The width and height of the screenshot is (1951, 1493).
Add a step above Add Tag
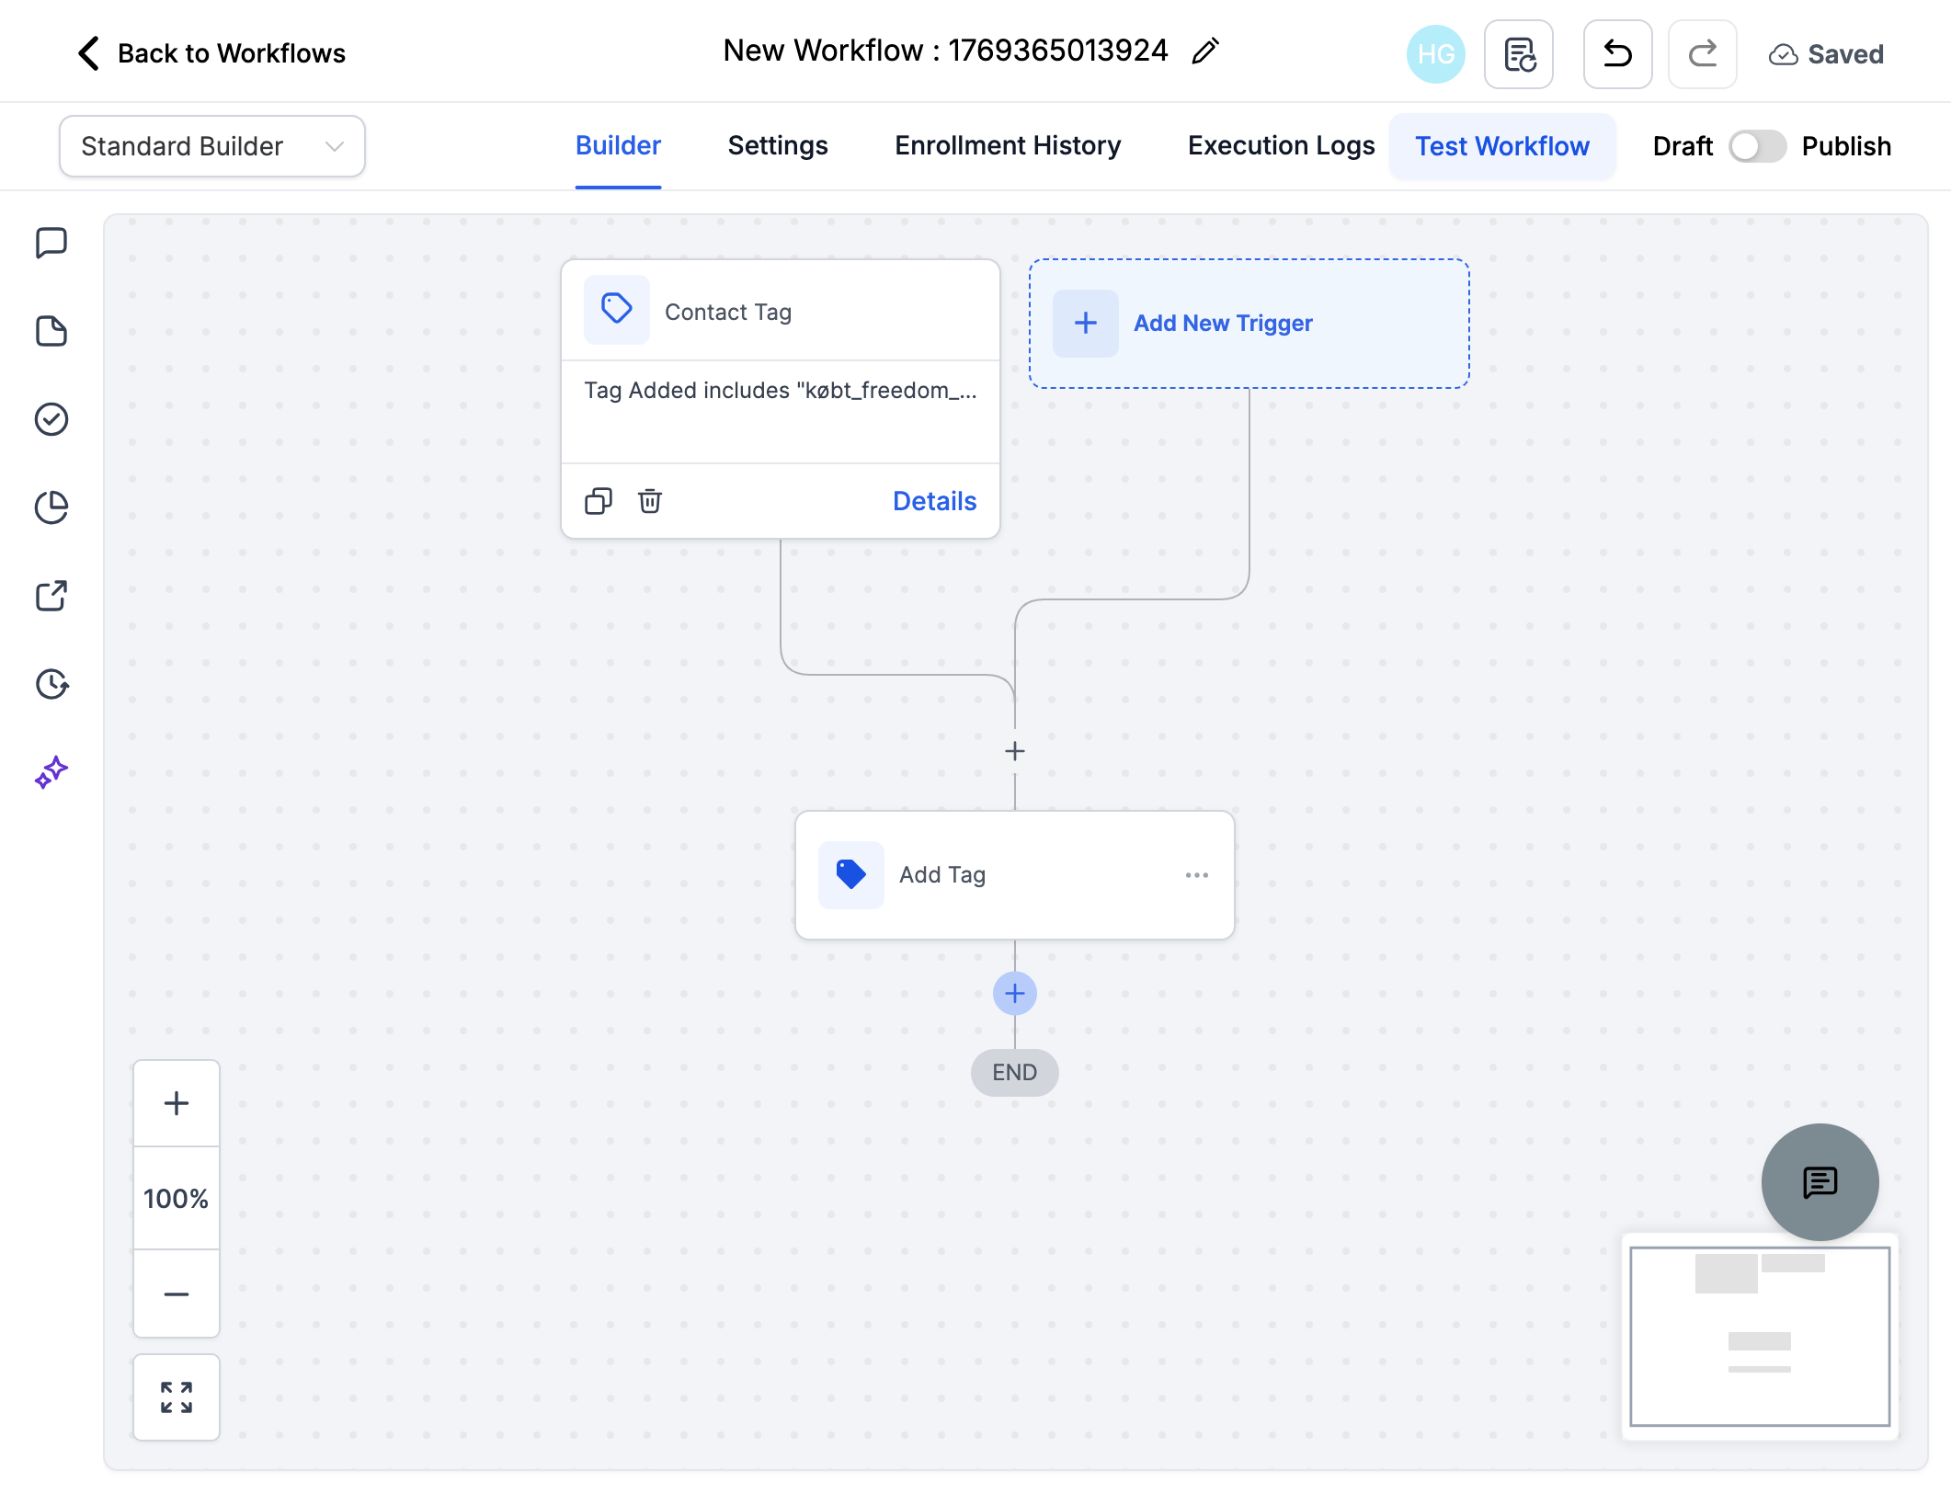click(x=1015, y=751)
